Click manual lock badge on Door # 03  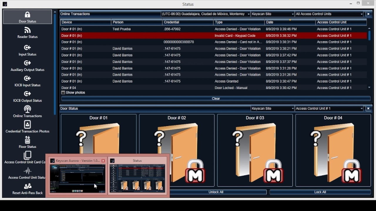coord(273,171)
